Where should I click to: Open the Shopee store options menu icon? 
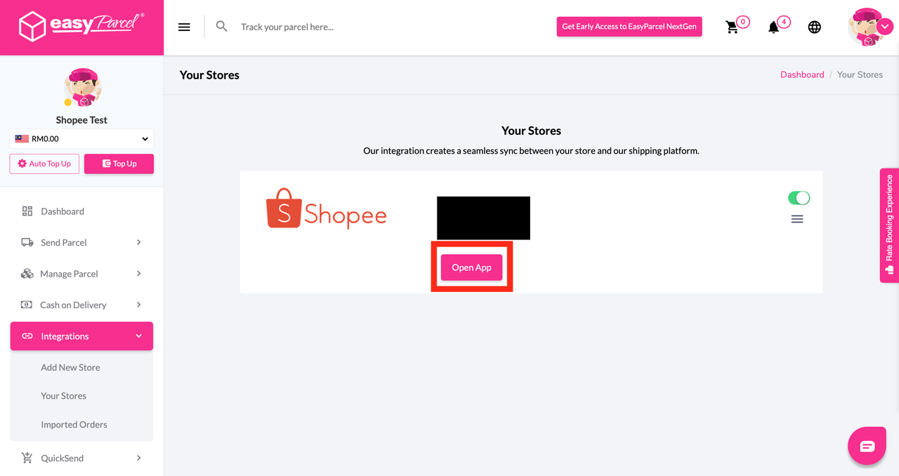coord(797,219)
